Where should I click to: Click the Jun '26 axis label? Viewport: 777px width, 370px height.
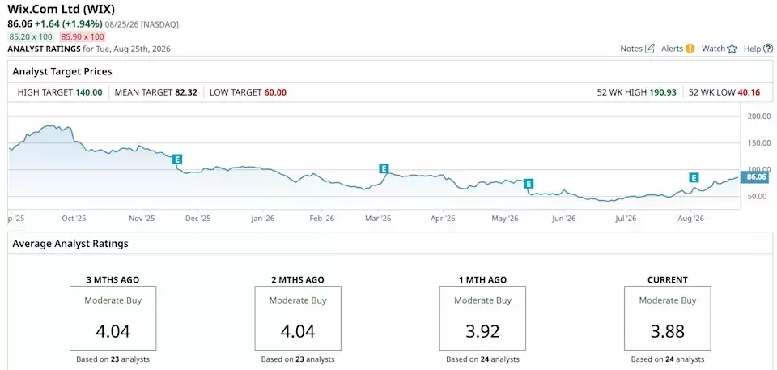(x=564, y=218)
